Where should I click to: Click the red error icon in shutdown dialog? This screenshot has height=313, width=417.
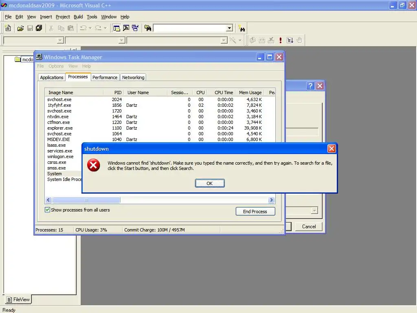[x=94, y=165]
